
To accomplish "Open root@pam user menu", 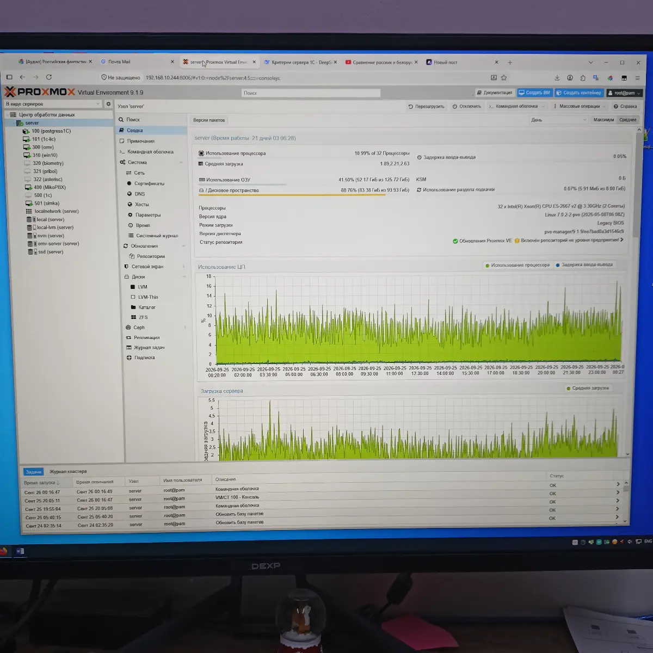I will coord(625,93).
